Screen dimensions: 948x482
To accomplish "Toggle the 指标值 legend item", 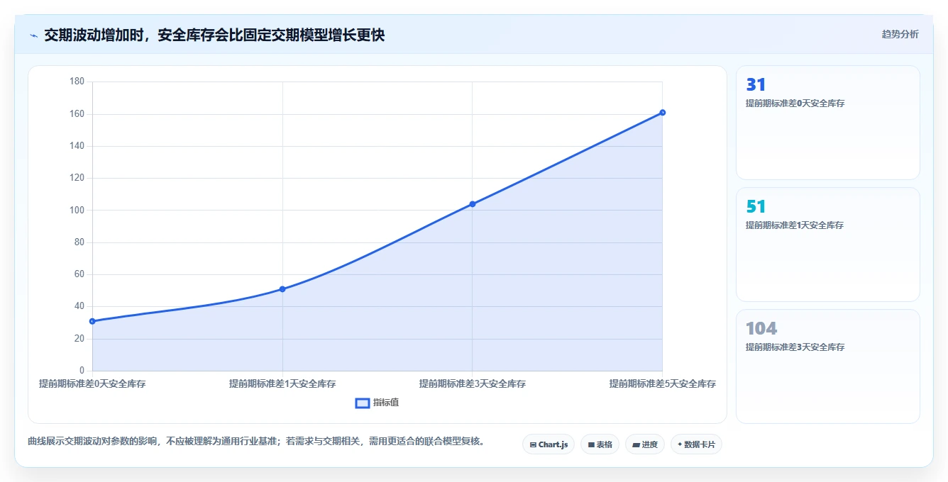I will (x=377, y=403).
